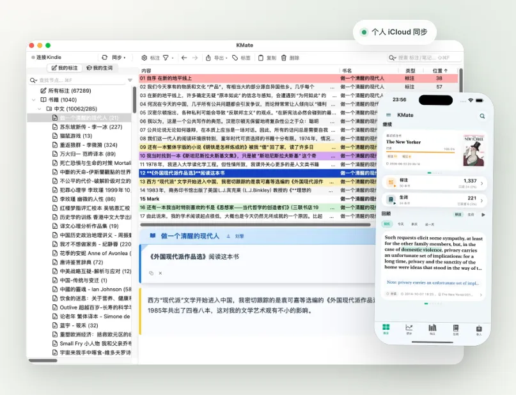Image resolution: width=516 pixels, height=395 pixels.
Task: Select green row 16 还有一本我当时特别喜欢的书
Action: (x=258, y=208)
